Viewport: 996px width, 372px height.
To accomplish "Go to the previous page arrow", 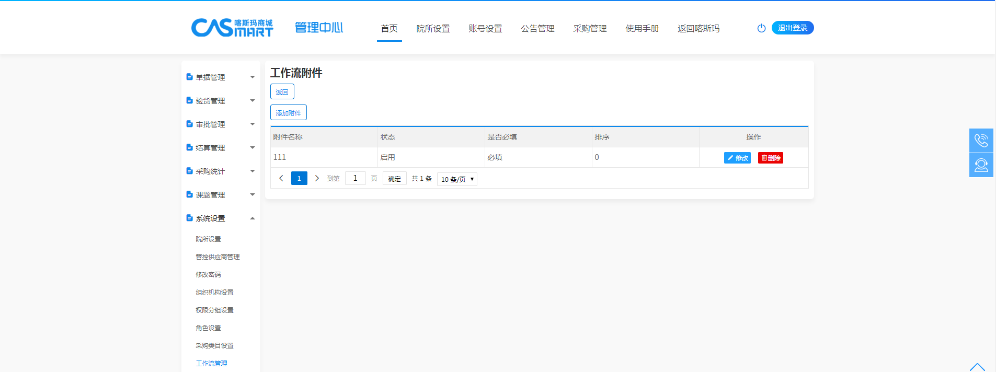I will point(281,178).
